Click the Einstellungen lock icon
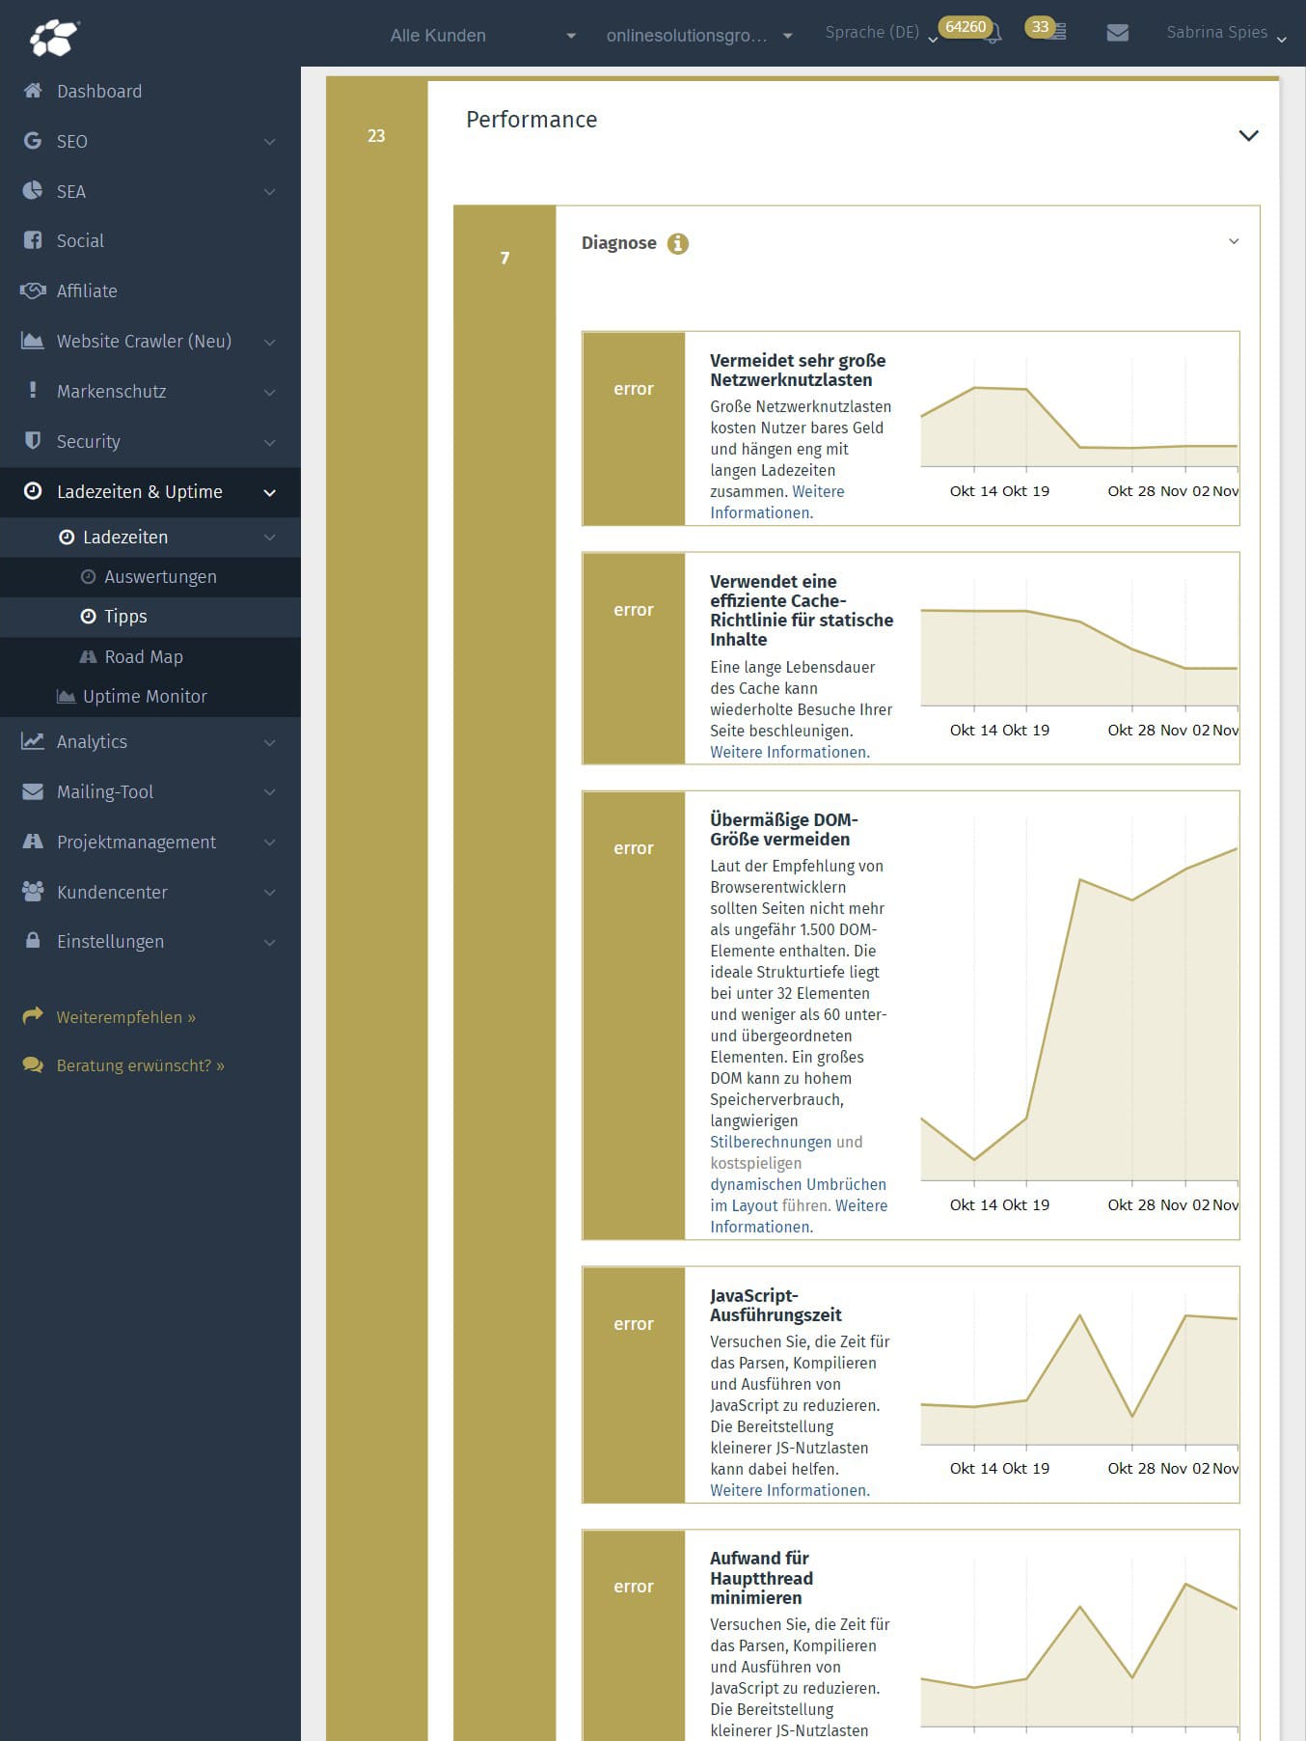Screen dimensions: 1306x1741 pyautogui.click(x=33, y=940)
